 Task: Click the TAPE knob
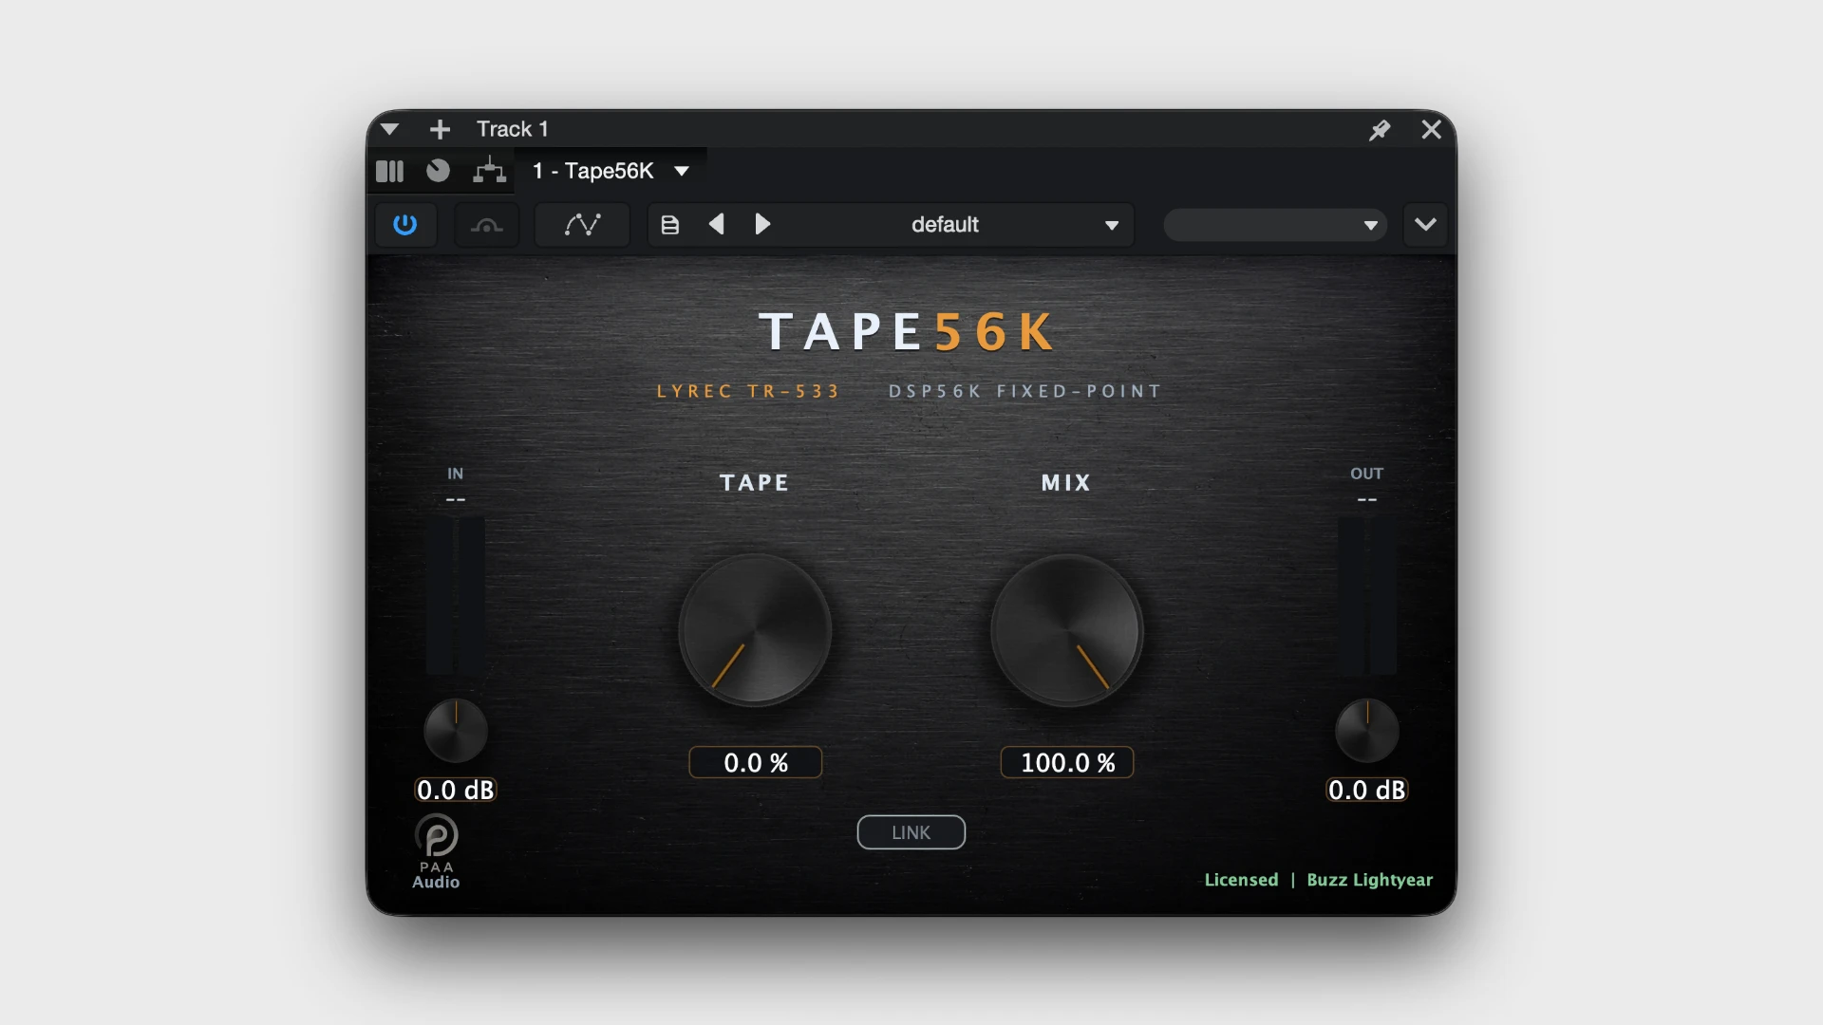755,630
